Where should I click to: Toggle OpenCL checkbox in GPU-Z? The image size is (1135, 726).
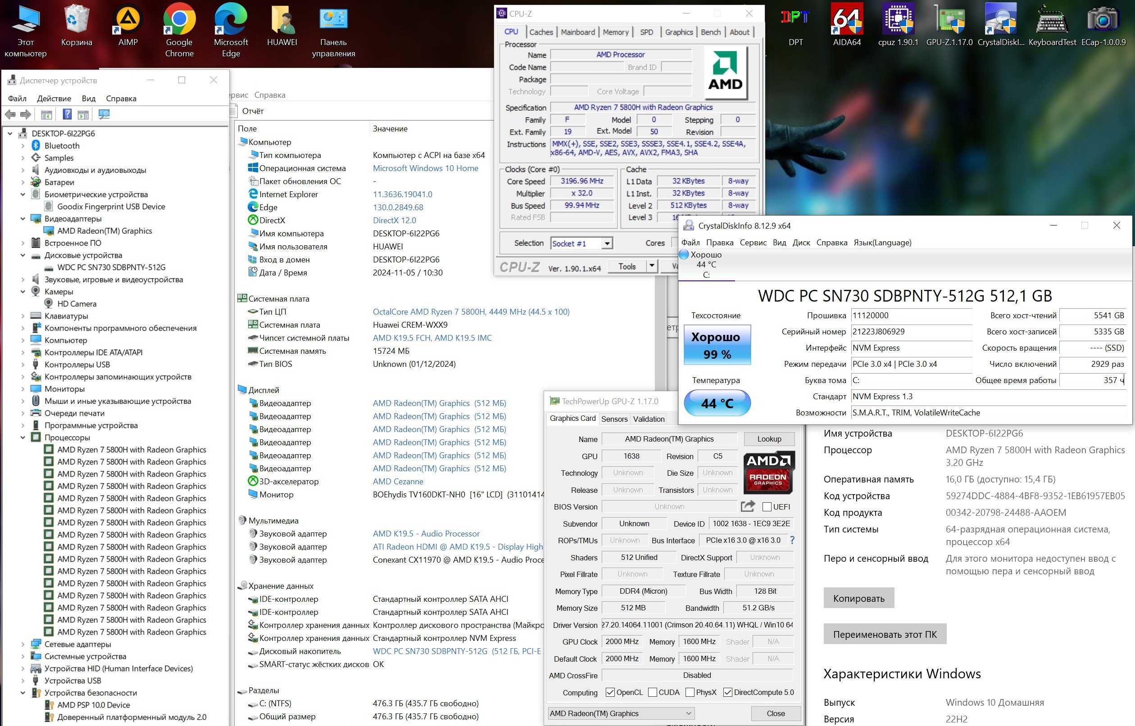pyautogui.click(x=610, y=692)
